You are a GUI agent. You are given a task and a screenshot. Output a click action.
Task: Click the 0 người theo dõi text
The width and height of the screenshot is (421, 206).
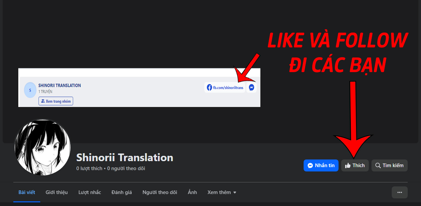(x=126, y=168)
